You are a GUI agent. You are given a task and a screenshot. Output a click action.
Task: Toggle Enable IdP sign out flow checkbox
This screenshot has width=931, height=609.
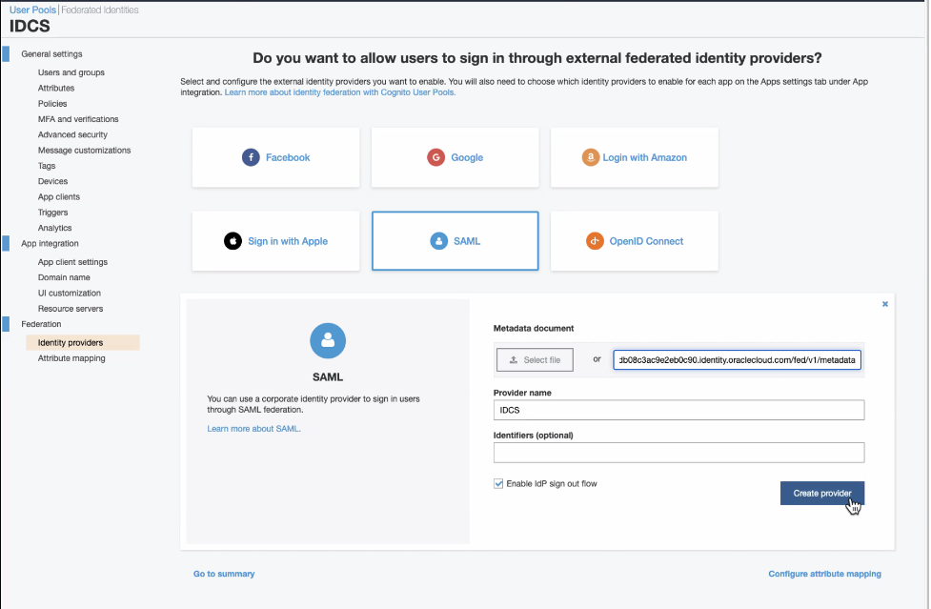coord(498,484)
